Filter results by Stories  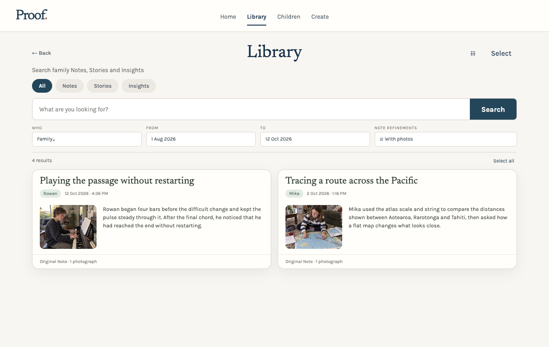tap(102, 86)
